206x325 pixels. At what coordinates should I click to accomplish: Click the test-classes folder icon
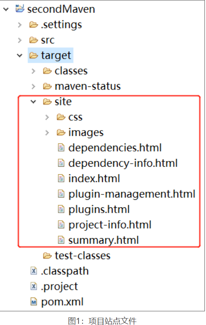[x=47, y=256]
